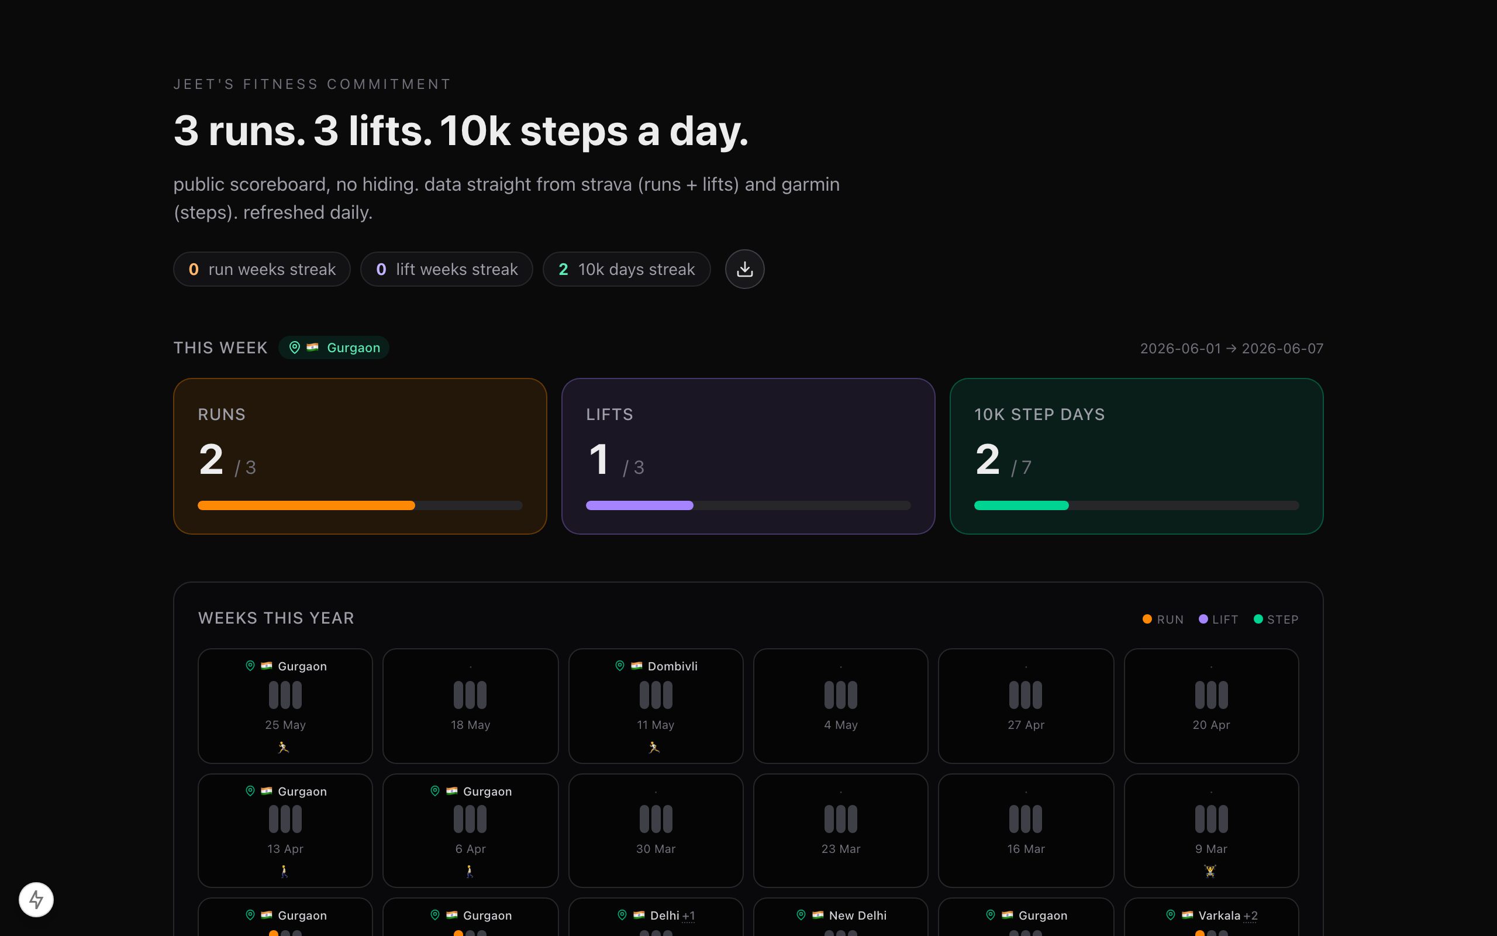Viewport: 1497px width, 936px height.
Task: Click the green step days progress bar
Action: click(x=1136, y=505)
